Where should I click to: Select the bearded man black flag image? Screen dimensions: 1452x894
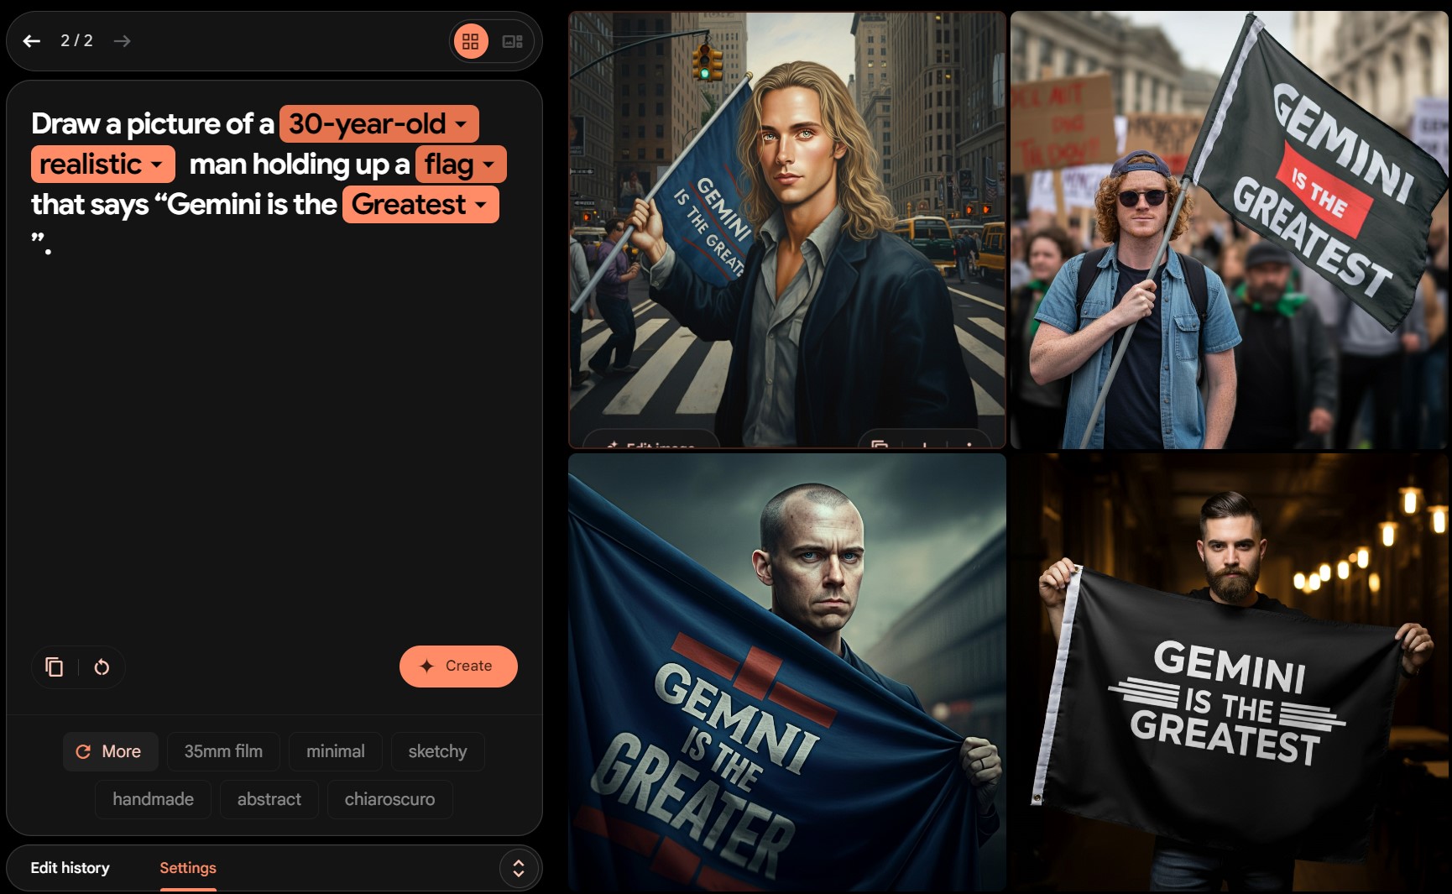tap(1230, 672)
